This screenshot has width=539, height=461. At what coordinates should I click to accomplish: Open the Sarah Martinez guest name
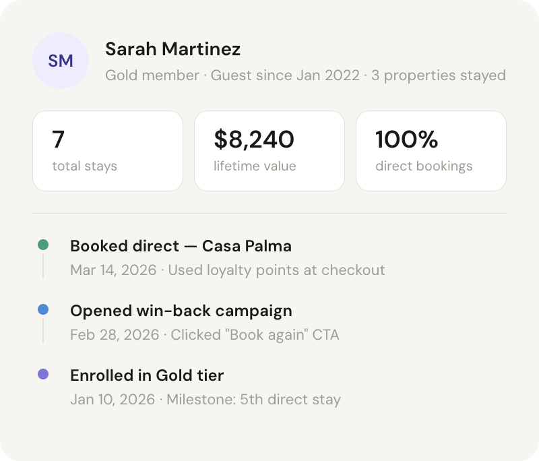[x=172, y=49]
